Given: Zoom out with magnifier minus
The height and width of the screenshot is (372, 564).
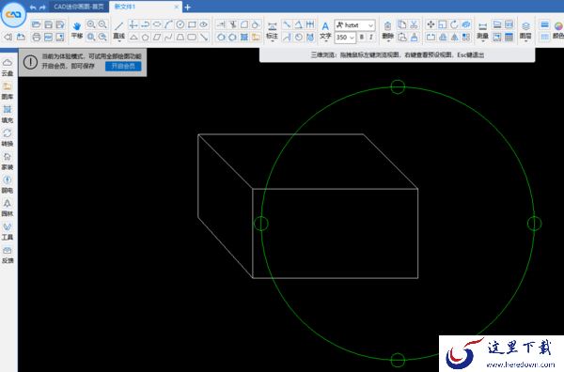Looking at the screenshot, I should (x=102, y=24).
